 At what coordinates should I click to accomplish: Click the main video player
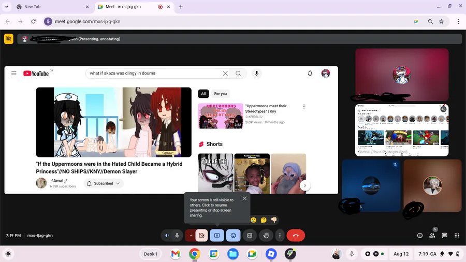tap(113, 122)
